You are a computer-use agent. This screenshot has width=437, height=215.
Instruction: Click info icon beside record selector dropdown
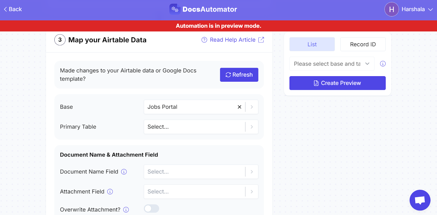[383, 64]
